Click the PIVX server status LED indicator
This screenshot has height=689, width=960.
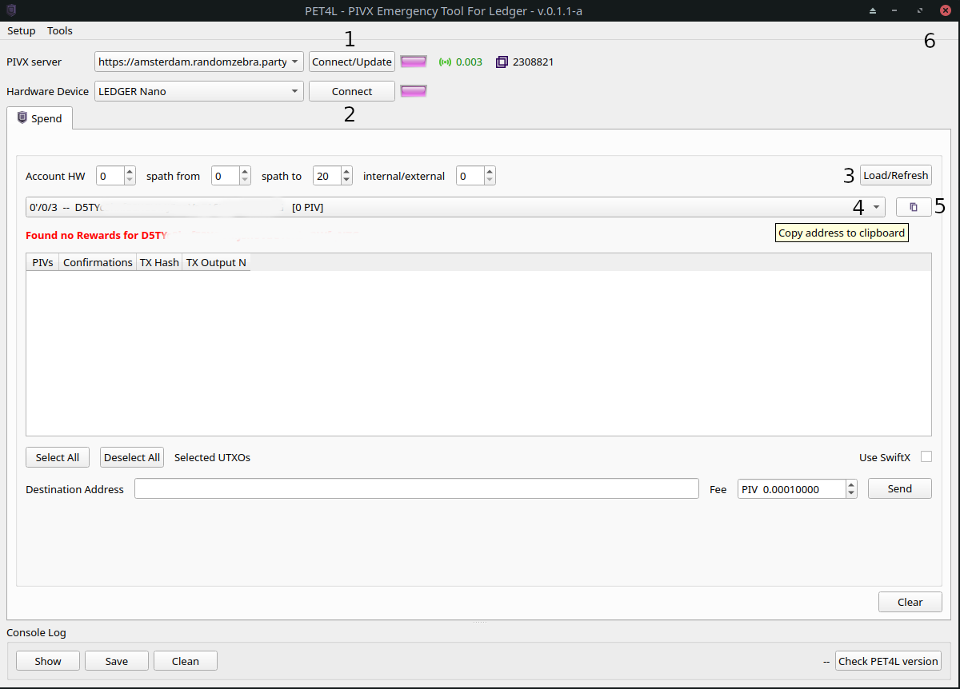(x=414, y=62)
